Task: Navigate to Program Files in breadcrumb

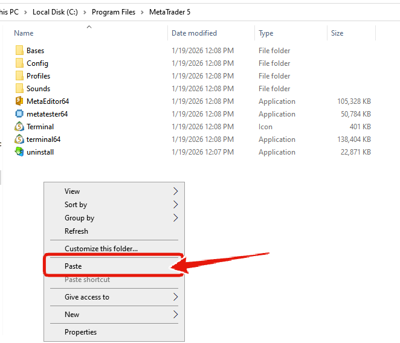Action: 114,12
